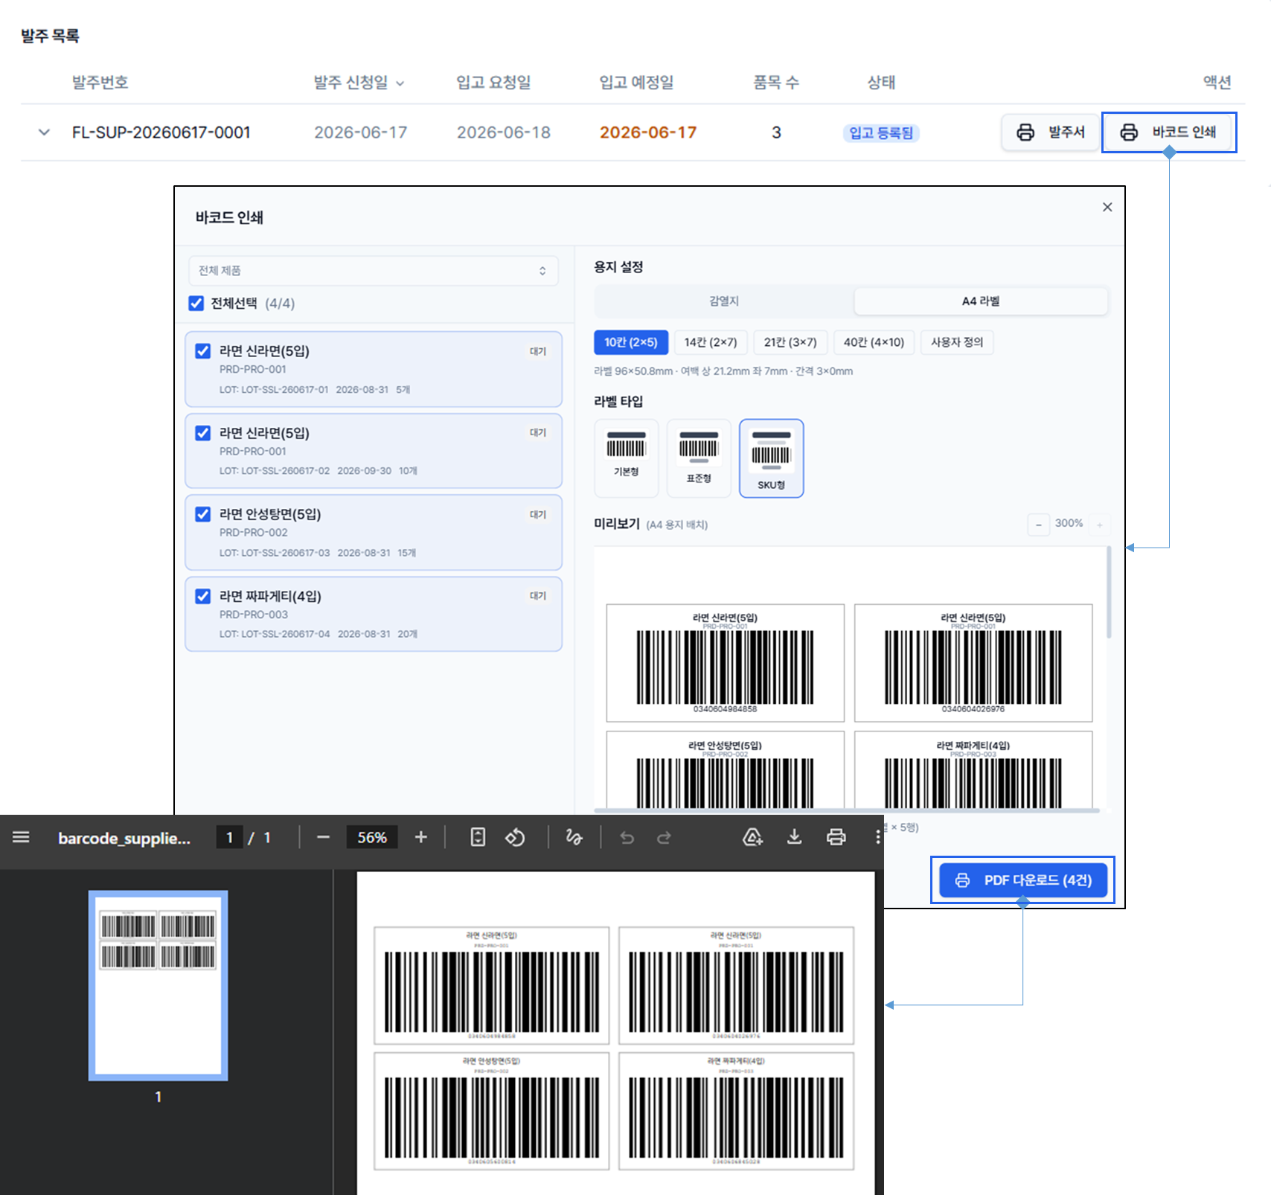Click the 300% preview zoom value
Image resolution: width=1271 pixels, height=1195 pixels.
click(x=1069, y=524)
